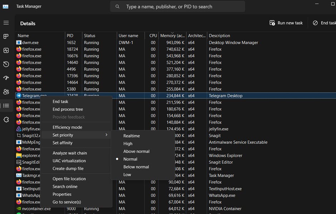Select the High priority option
Screen dimensions: 336x214
[128, 143]
